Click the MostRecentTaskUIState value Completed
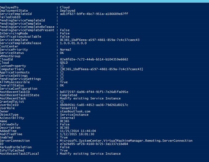The image size is (209, 162). point(68,95)
